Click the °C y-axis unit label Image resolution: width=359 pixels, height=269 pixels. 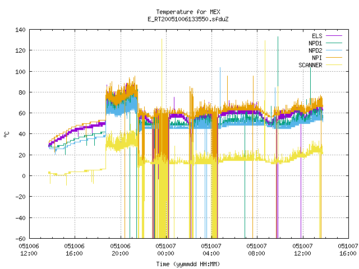coord(6,134)
